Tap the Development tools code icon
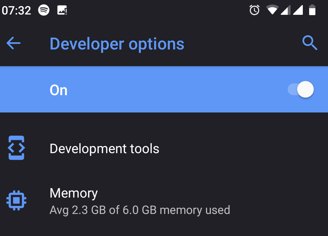 click(16, 148)
